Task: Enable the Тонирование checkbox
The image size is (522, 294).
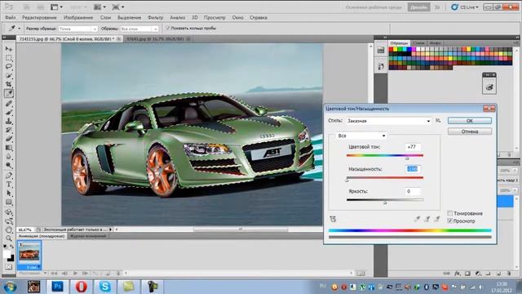Action: pos(449,213)
